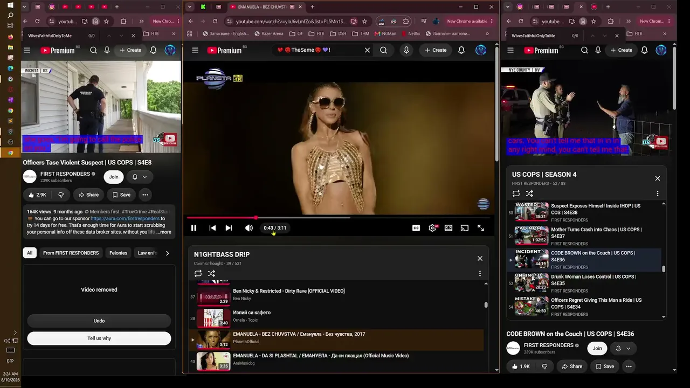This screenshot has width=690, height=388.
Task: Open NGMail bookmark
Action: pos(384,33)
